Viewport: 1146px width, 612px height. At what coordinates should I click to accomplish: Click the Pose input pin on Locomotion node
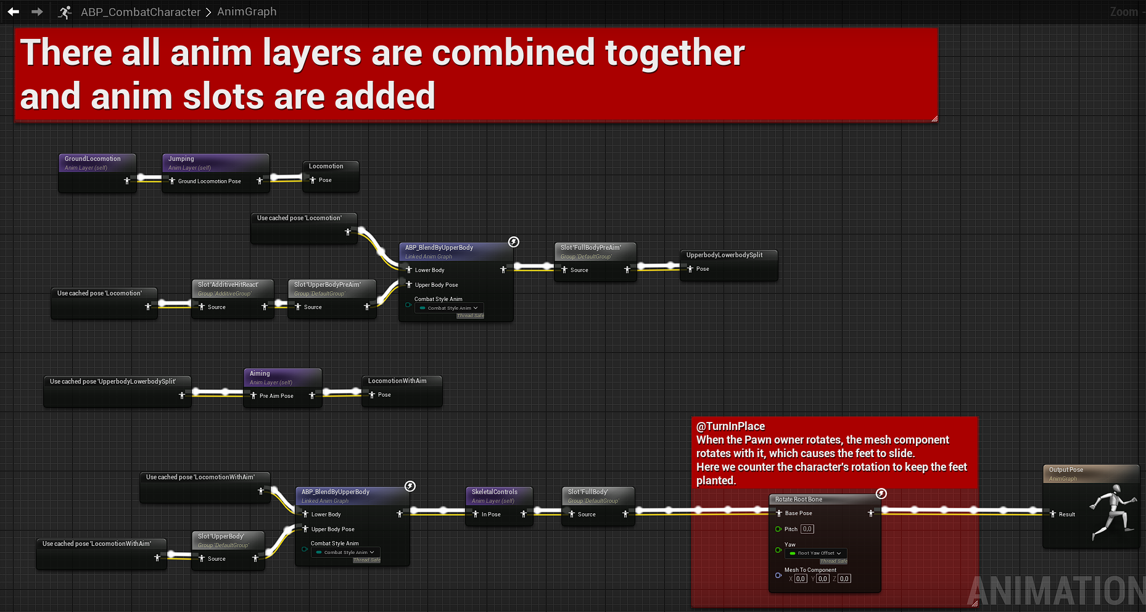tap(313, 180)
